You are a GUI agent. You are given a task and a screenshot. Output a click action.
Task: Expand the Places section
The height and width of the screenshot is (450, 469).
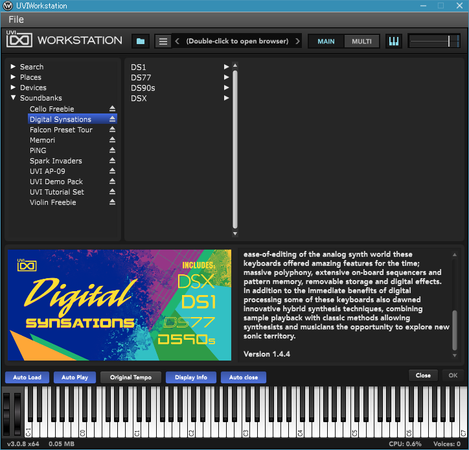tap(13, 77)
